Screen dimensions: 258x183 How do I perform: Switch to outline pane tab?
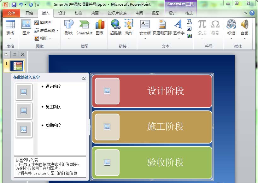15,54
